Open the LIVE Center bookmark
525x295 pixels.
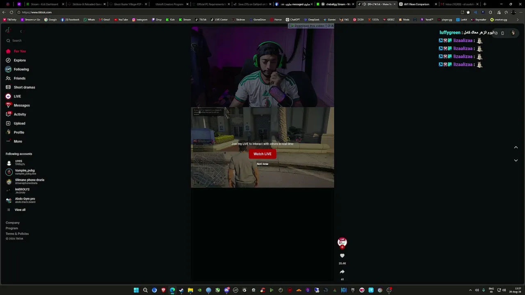219,20
